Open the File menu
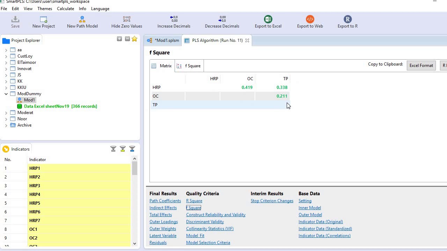 tap(4, 9)
